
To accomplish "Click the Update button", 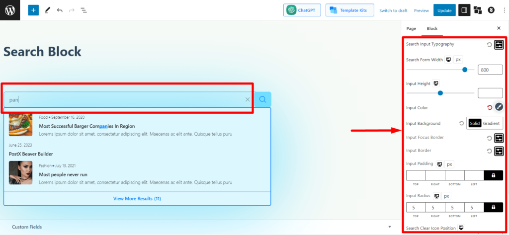I will coord(444,10).
